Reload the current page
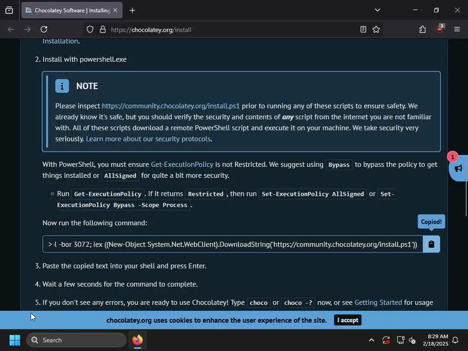 (44, 29)
